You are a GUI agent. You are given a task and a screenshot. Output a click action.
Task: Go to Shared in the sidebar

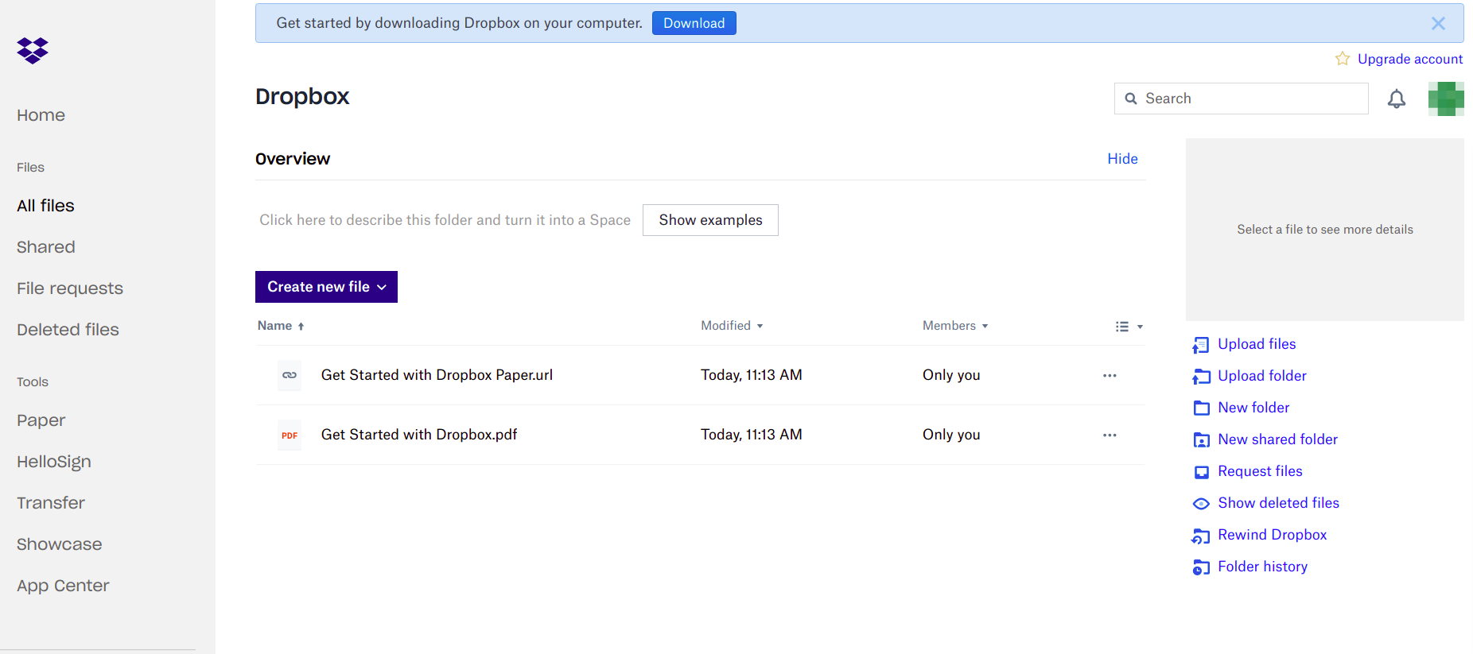46,247
